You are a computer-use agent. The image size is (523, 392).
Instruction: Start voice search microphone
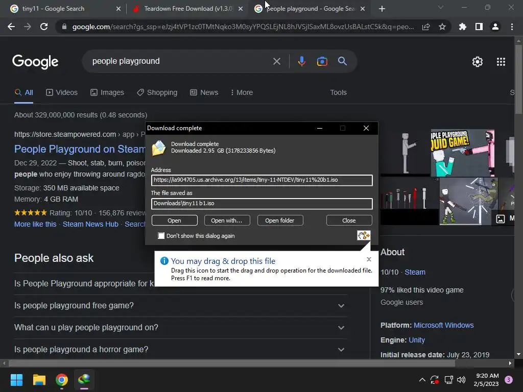coord(301,61)
